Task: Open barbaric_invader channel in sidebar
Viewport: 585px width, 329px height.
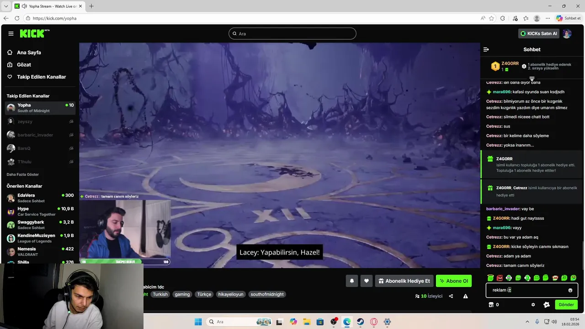Action: click(40, 135)
